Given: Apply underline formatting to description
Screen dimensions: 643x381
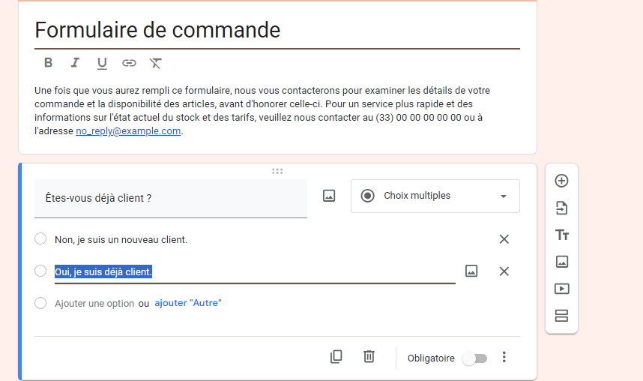Looking at the screenshot, I should pos(102,63).
